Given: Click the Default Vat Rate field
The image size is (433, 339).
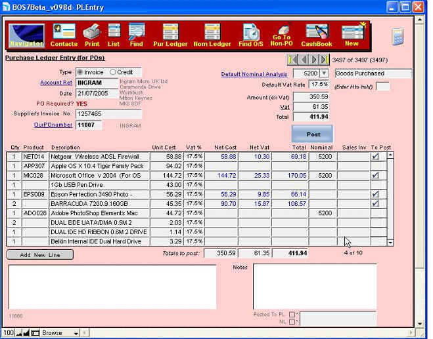Looking at the screenshot, I should coord(319,85).
